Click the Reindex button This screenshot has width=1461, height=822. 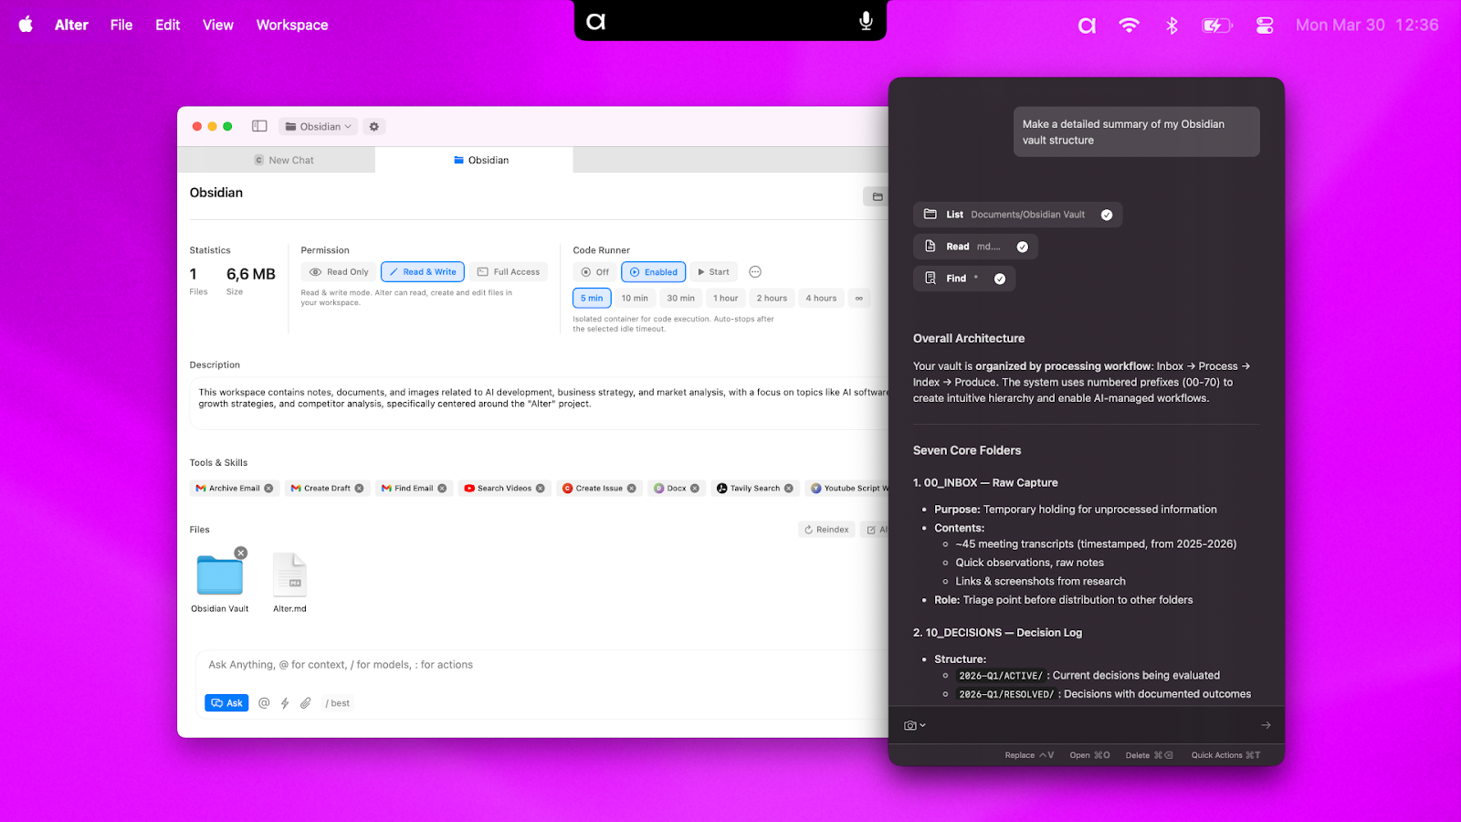click(x=825, y=529)
